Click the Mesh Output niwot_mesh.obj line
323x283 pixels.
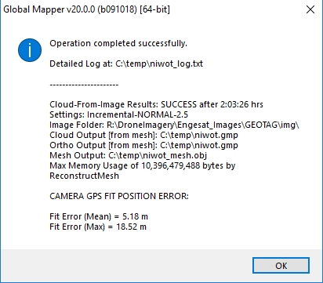point(128,155)
